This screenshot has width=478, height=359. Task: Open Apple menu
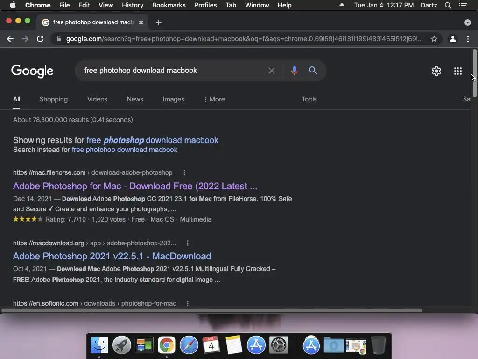[13, 5]
